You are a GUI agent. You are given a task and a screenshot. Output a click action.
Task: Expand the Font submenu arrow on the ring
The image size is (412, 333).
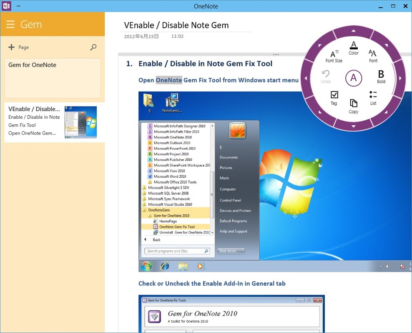coord(387,45)
